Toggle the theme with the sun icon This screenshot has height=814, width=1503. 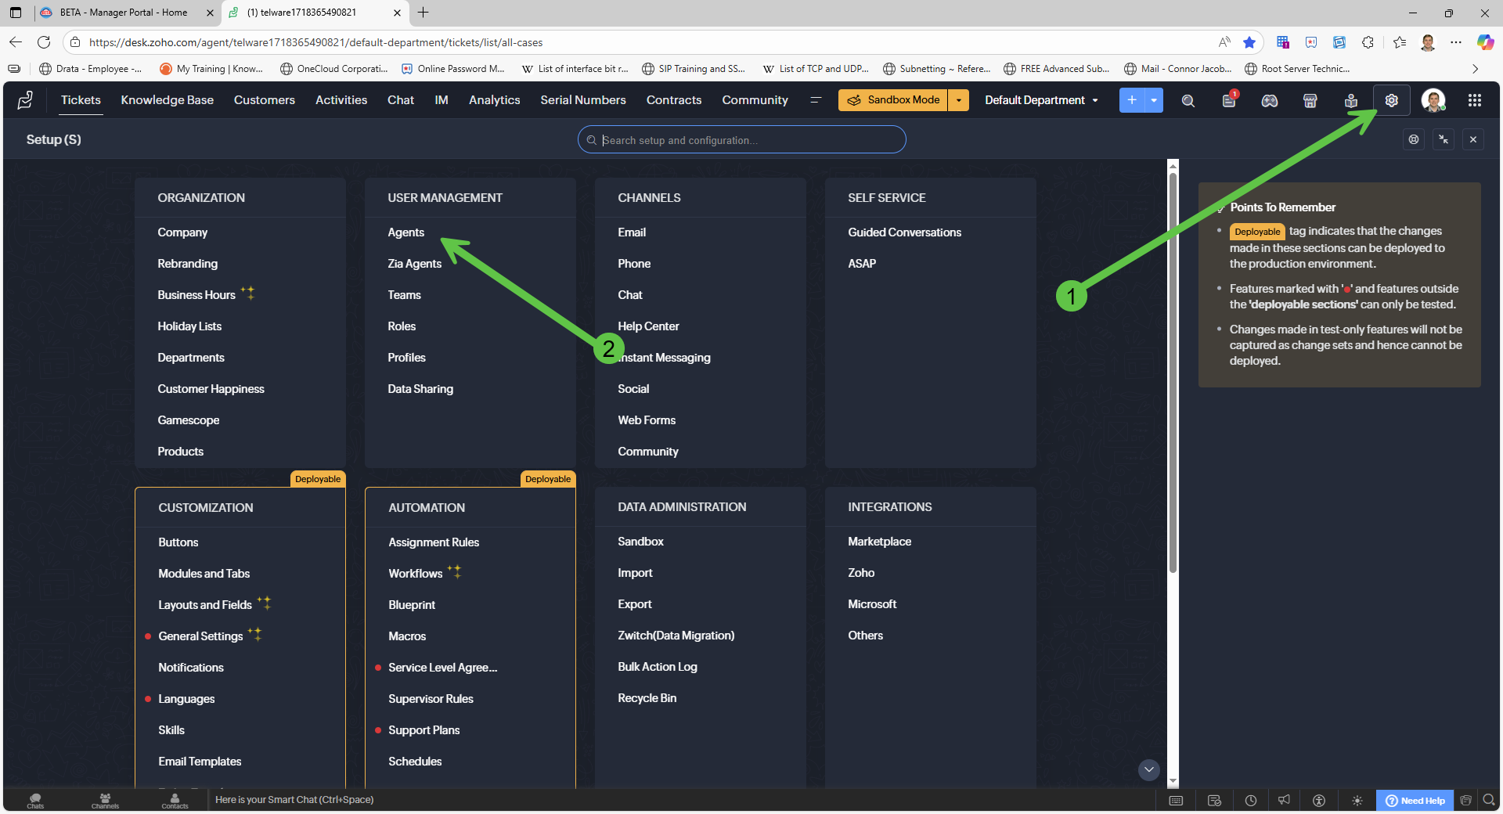click(x=1357, y=800)
